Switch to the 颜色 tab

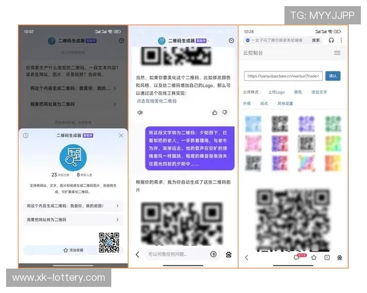pos(298,92)
